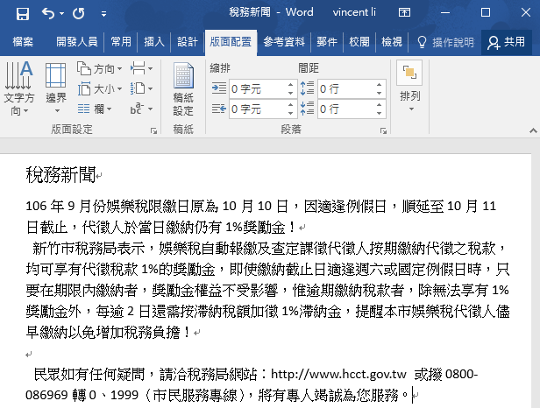Screen dimensions: 540x408
Task: Click the http://www.hcct.gov.tw URL text
Action: [338, 374]
